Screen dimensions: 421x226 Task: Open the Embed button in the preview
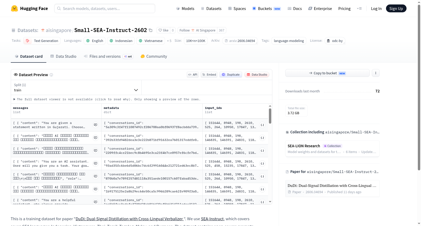(209, 75)
